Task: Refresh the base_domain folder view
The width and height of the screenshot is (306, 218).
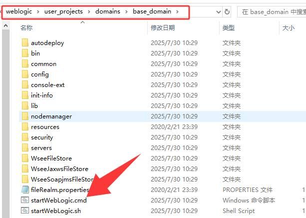Action: pos(227,12)
